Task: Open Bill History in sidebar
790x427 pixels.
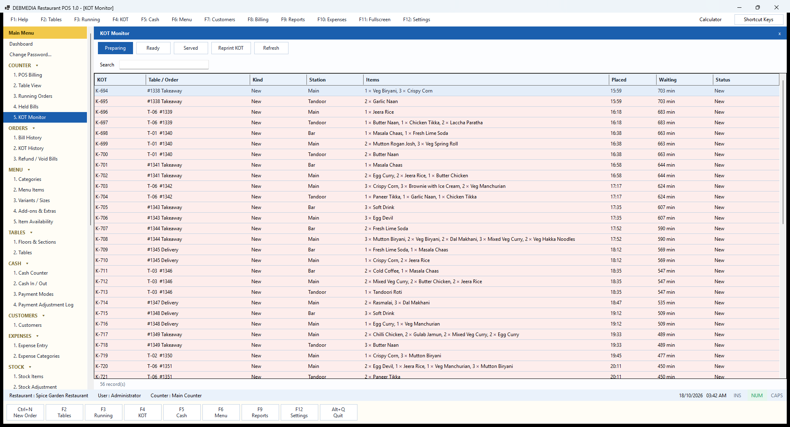Action: (x=45, y=138)
